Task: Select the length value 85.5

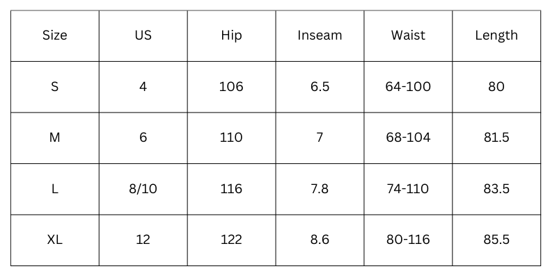Action: (496, 240)
